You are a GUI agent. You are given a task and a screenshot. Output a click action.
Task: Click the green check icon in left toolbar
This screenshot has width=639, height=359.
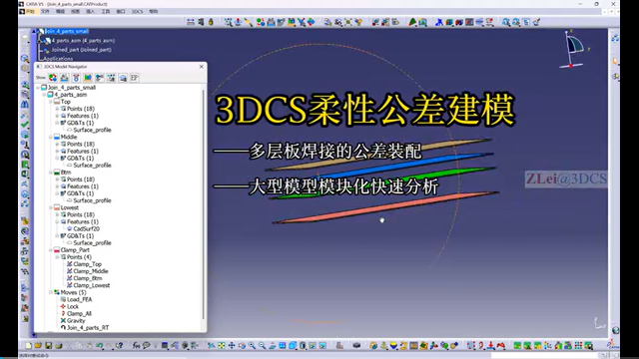25,124
